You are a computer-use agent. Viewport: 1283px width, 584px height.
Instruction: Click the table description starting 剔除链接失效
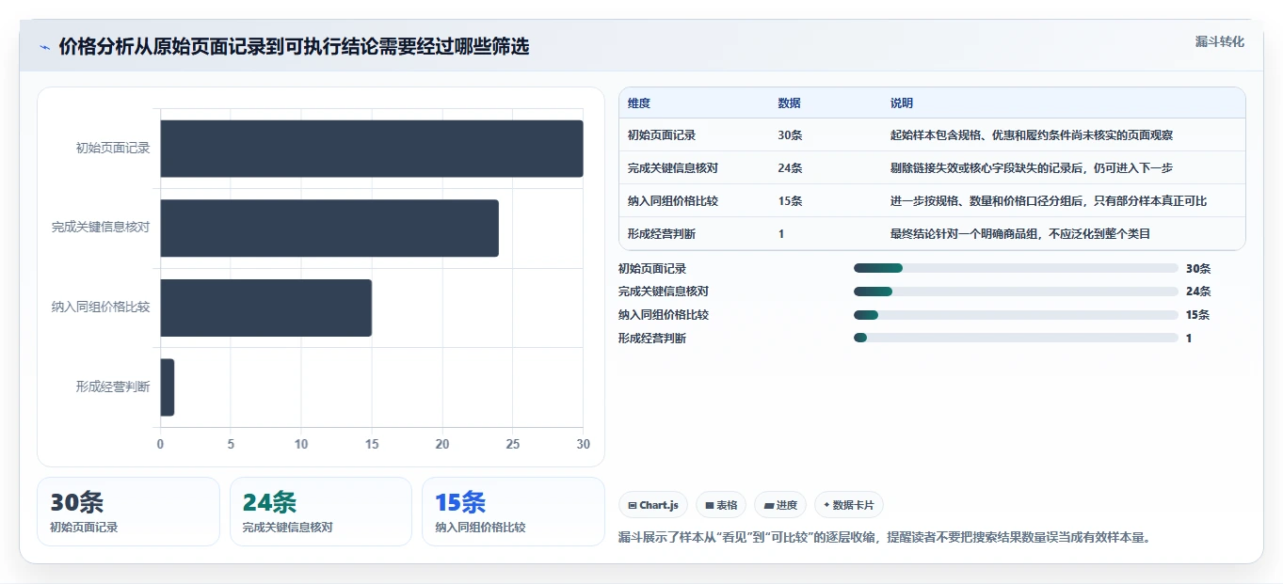point(1032,168)
